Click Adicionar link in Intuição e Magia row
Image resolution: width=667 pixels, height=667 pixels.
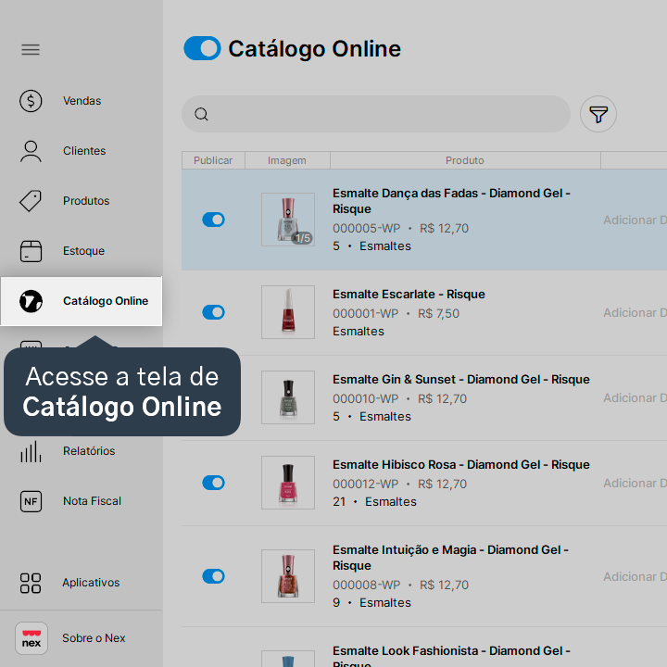pyautogui.click(x=635, y=577)
